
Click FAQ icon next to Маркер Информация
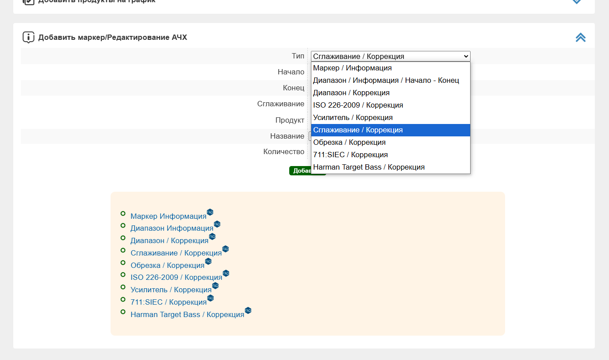210,212
